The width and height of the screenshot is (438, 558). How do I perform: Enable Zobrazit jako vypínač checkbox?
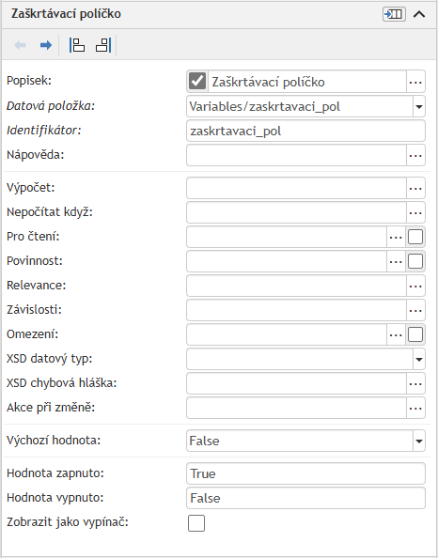(196, 523)
